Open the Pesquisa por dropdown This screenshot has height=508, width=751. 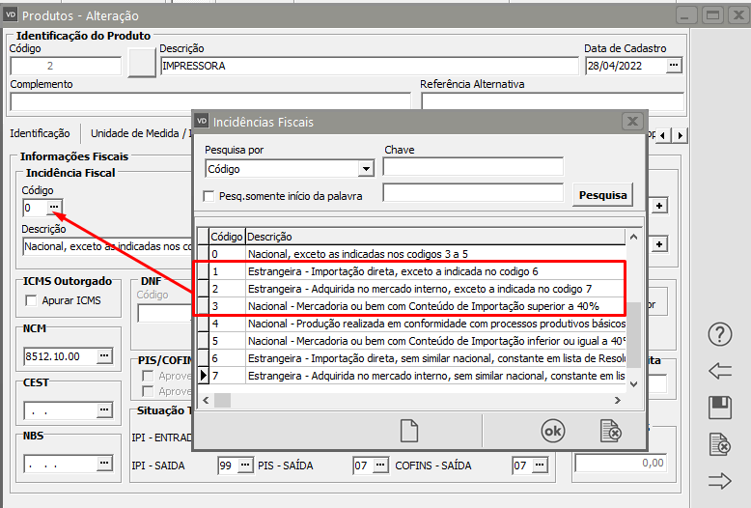[365, 169]
